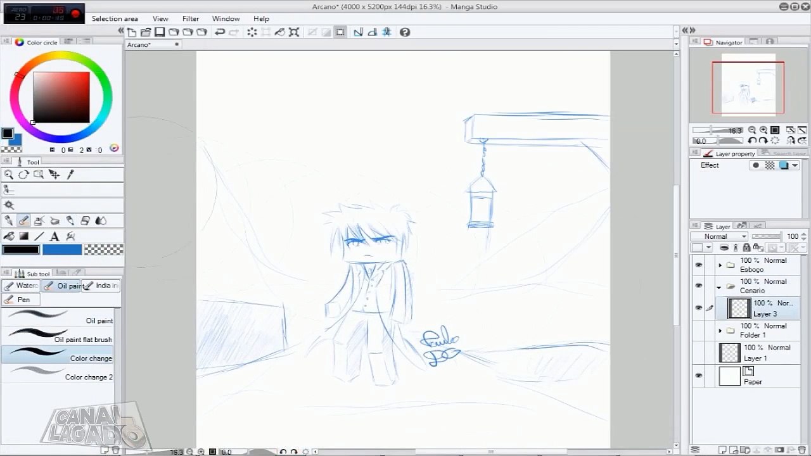Pick the black main color swatch
This screenshot has height=456, width=811.
pos(21,250)
